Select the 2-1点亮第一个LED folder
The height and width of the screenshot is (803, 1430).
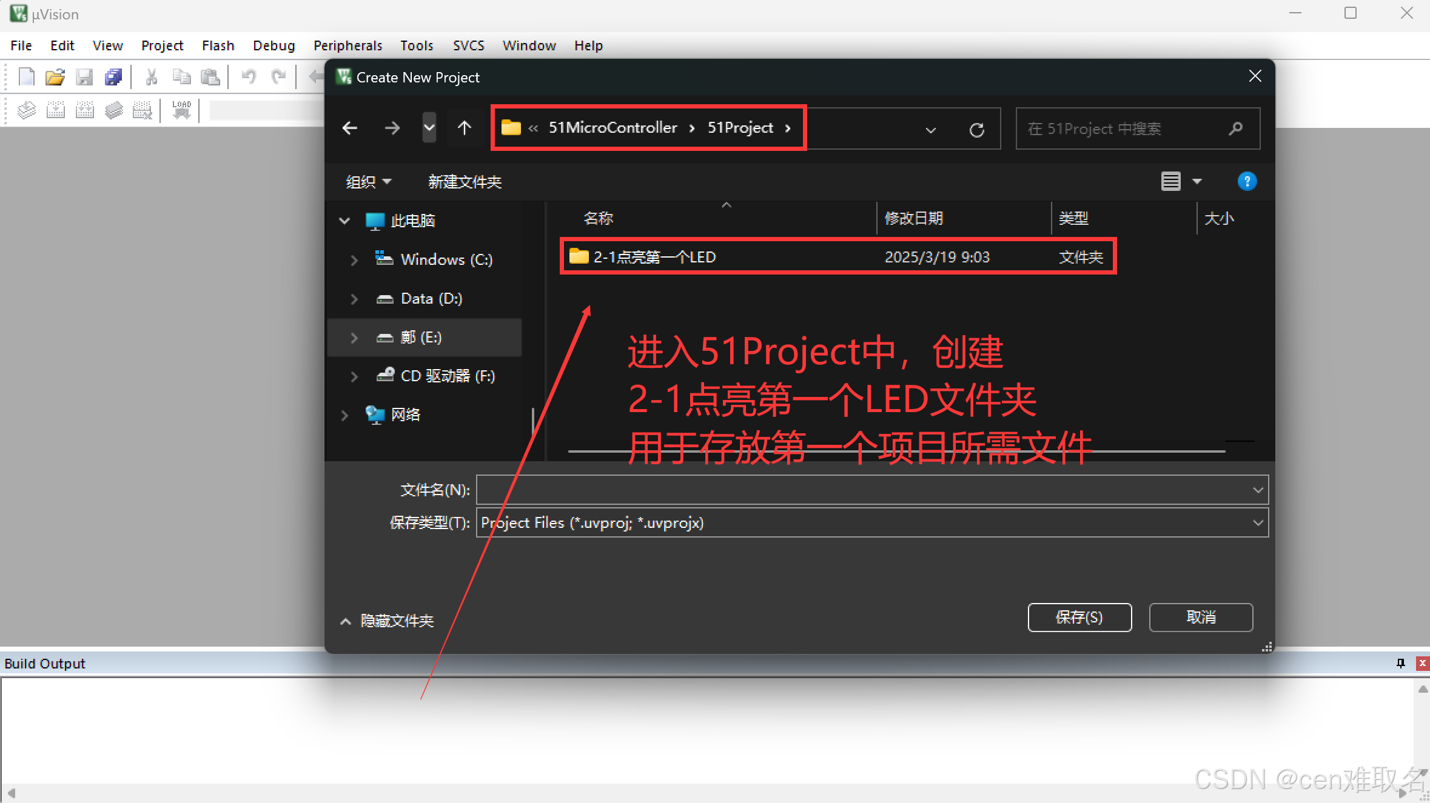point(654,257)
